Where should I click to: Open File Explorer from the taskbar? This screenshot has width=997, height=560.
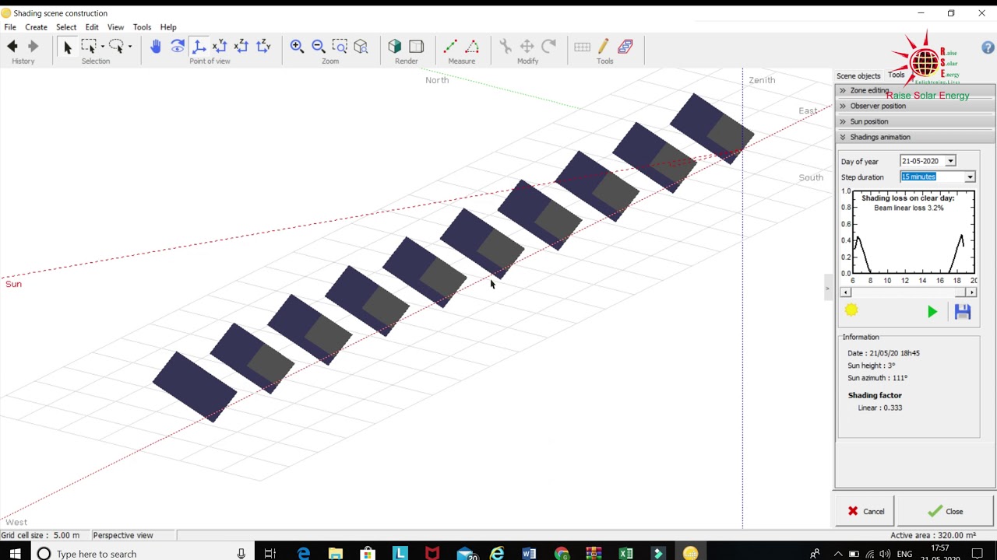click(x=335, y=554)
